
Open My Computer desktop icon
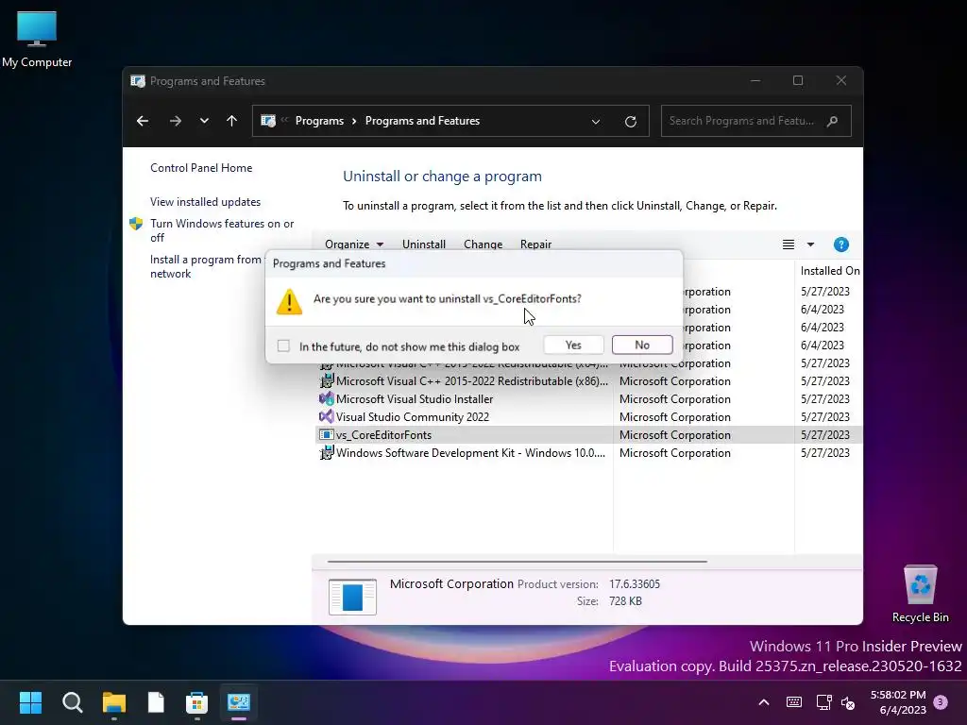[37, 40]
